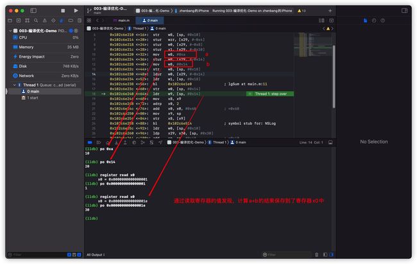Go back in editor history
Image resolution: width=417 pixels, height=264 pixels.
click(98, 21)
